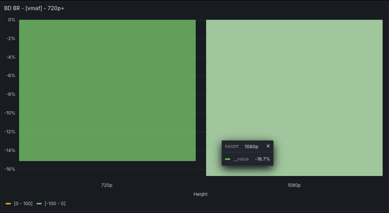Click the height label in the tooltip header

[x=232, y=146]
